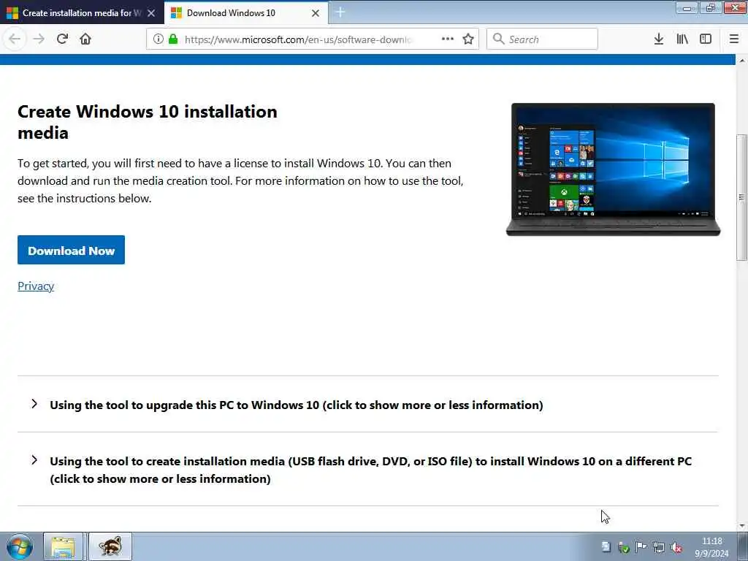Screen dimensions: 748x561
Task: Open a new tab with plus button
Action: (340, 12)
